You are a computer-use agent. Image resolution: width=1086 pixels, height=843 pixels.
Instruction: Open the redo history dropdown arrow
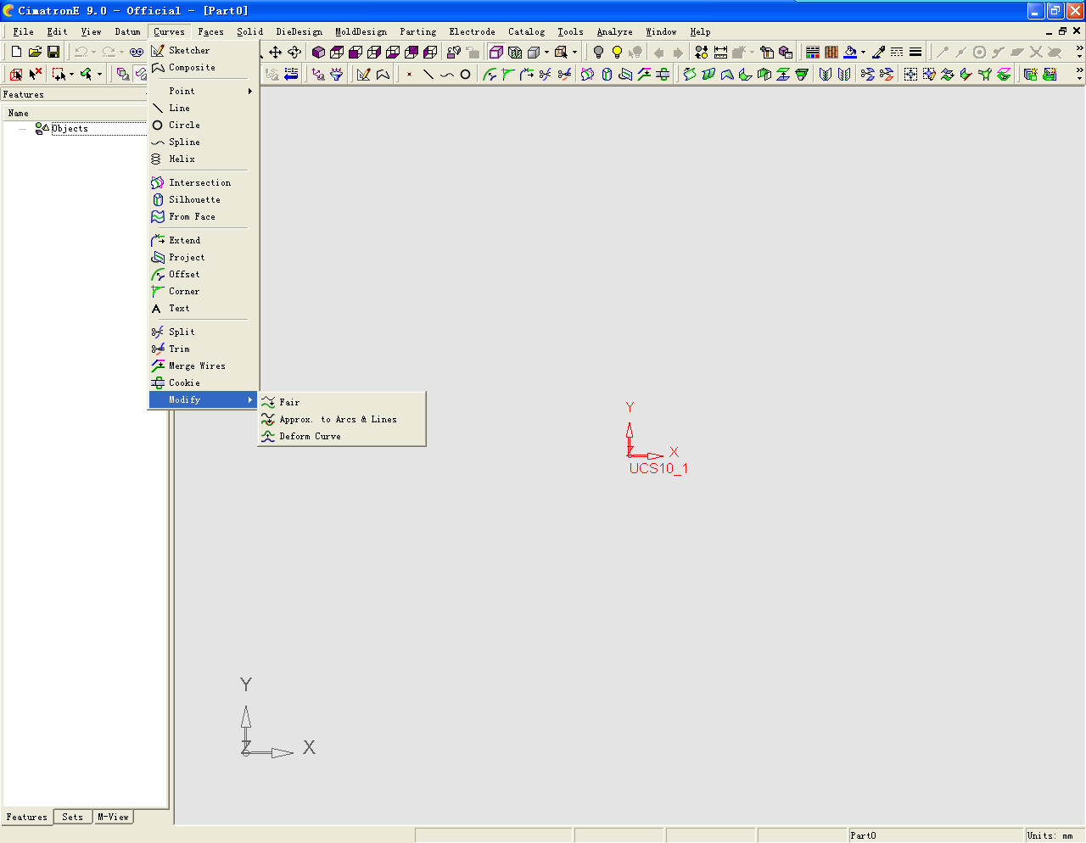[x=121, y=53]
